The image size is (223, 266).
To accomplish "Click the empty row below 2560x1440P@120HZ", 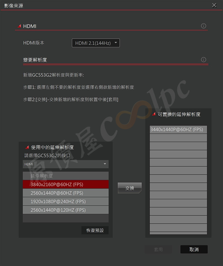I will pyautogui.click(x=66, y=218).
